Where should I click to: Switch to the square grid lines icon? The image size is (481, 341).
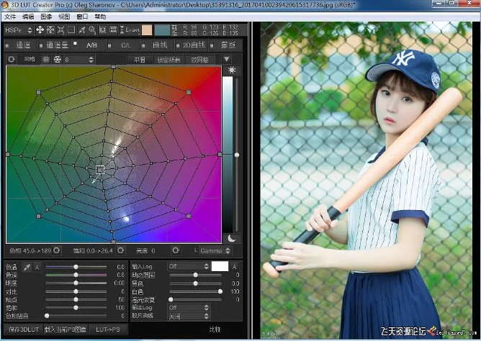tap(46, 59)
